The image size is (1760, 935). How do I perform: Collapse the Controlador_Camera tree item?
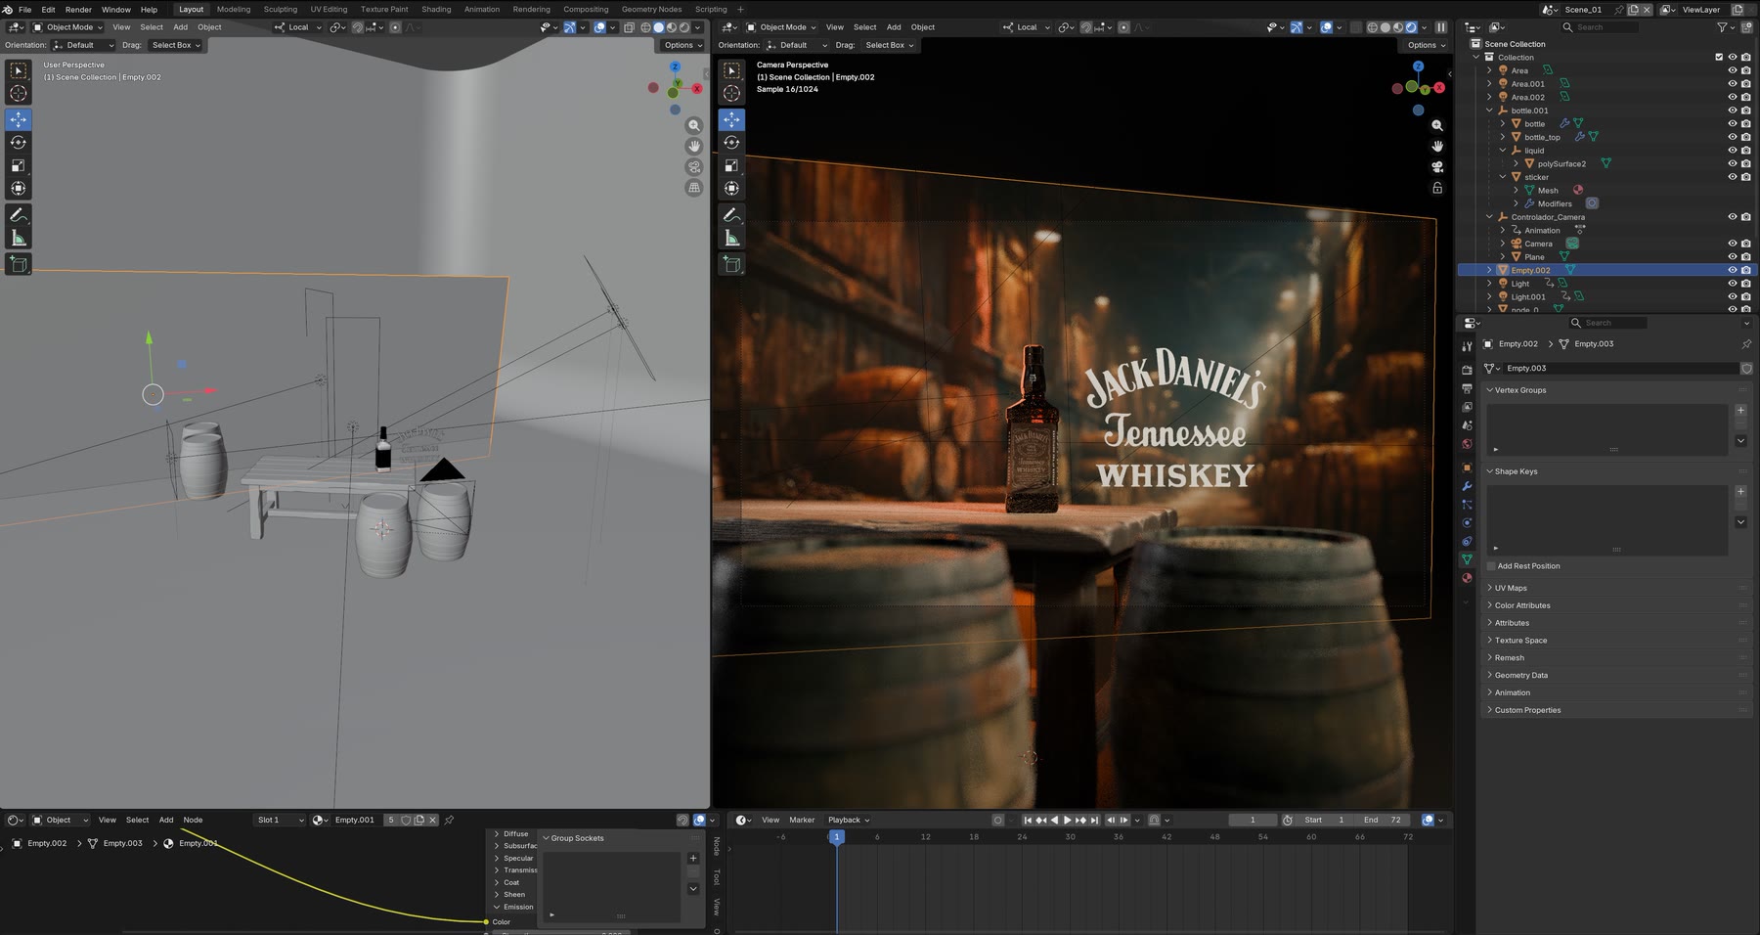pyautogui.click(x=1490, y=217)
